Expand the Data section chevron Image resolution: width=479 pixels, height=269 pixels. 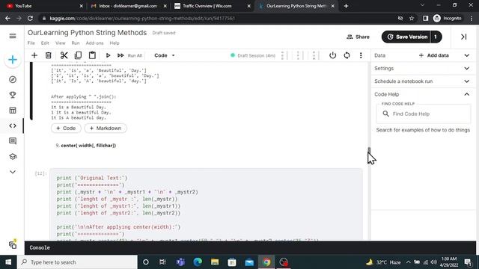(x=467, y=55)
